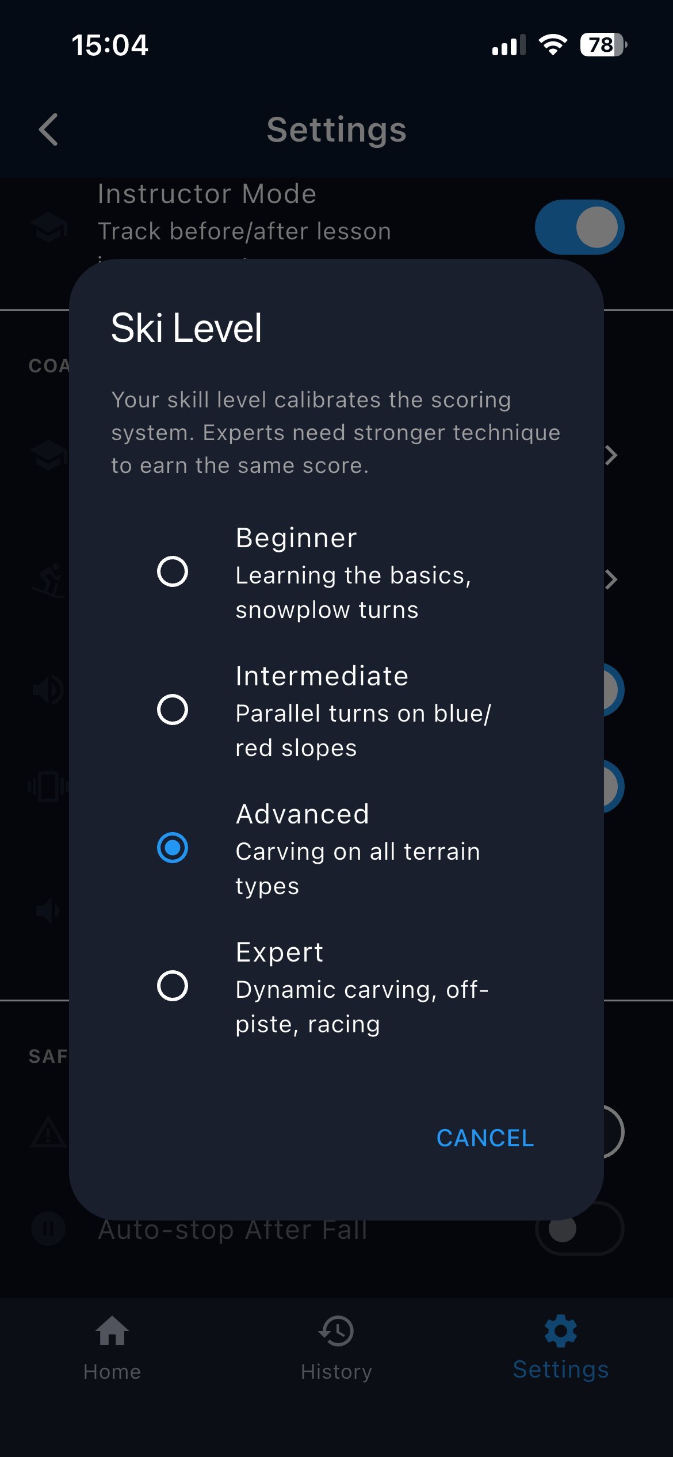673x1457 pixels.
Task: Tap the back arrow in Settings header
Action: [48, 129]
